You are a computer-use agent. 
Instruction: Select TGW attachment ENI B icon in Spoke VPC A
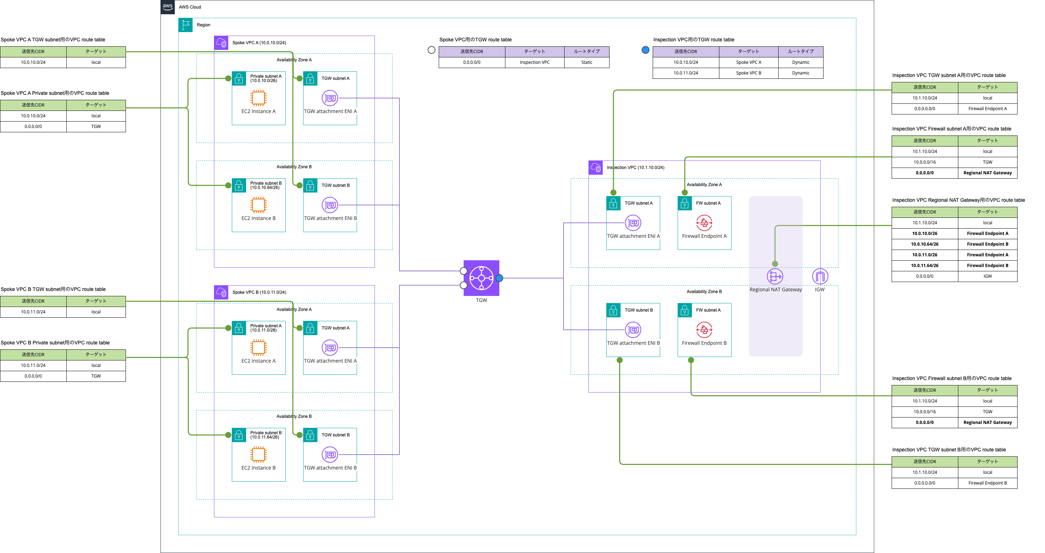pos(330,205)
